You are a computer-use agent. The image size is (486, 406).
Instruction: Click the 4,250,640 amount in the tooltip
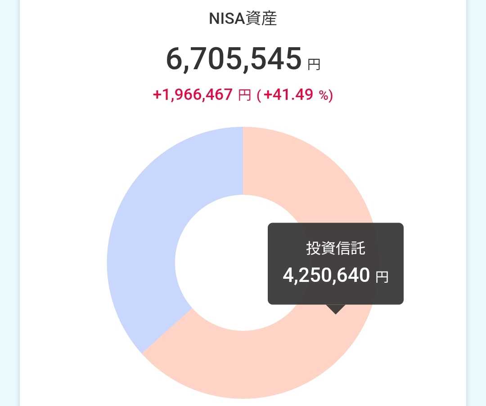coord(326,275)
